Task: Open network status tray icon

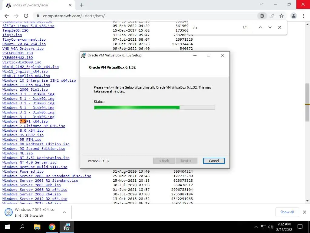Action: click(x=264, y=227)
